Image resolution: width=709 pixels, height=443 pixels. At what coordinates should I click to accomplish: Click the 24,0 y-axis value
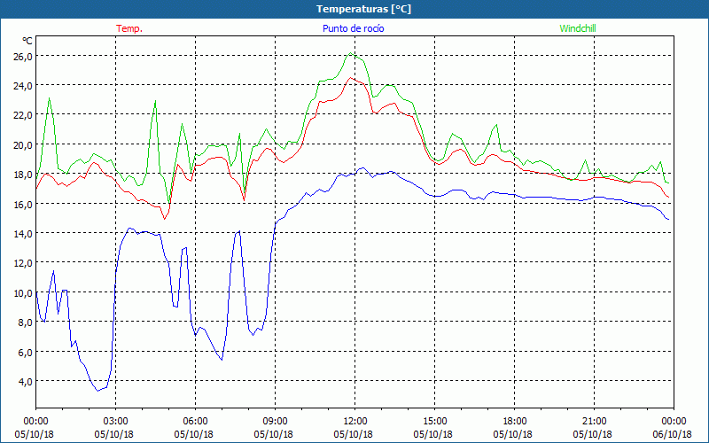[x=23, y=86]
